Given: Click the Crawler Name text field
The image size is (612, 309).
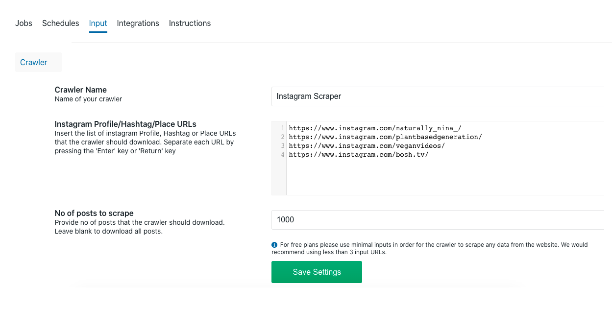Looking at the screenshot, I should pos(438,96).
